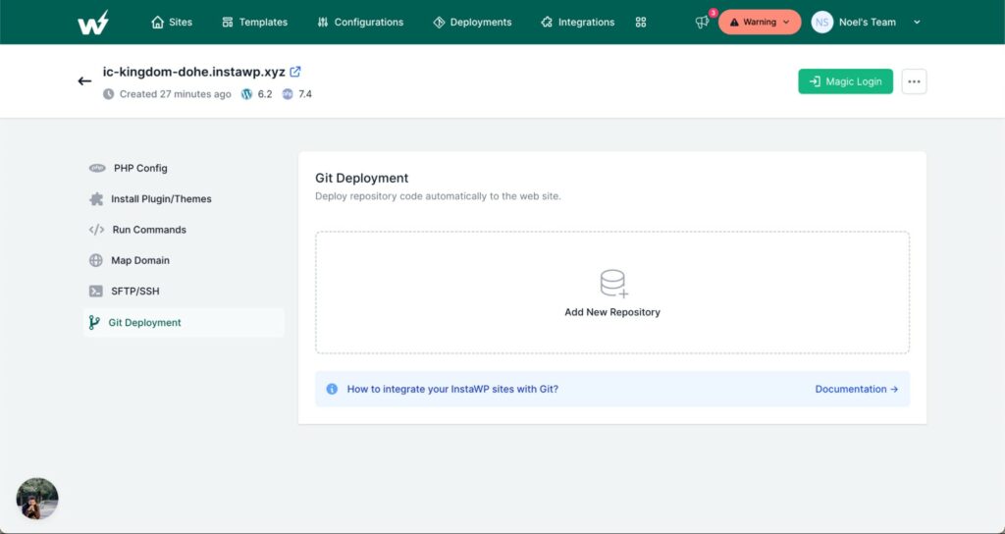Select PHP Config in the sidebar
The width and height of the screenshot is (1005, 534).
click(184, 168)
